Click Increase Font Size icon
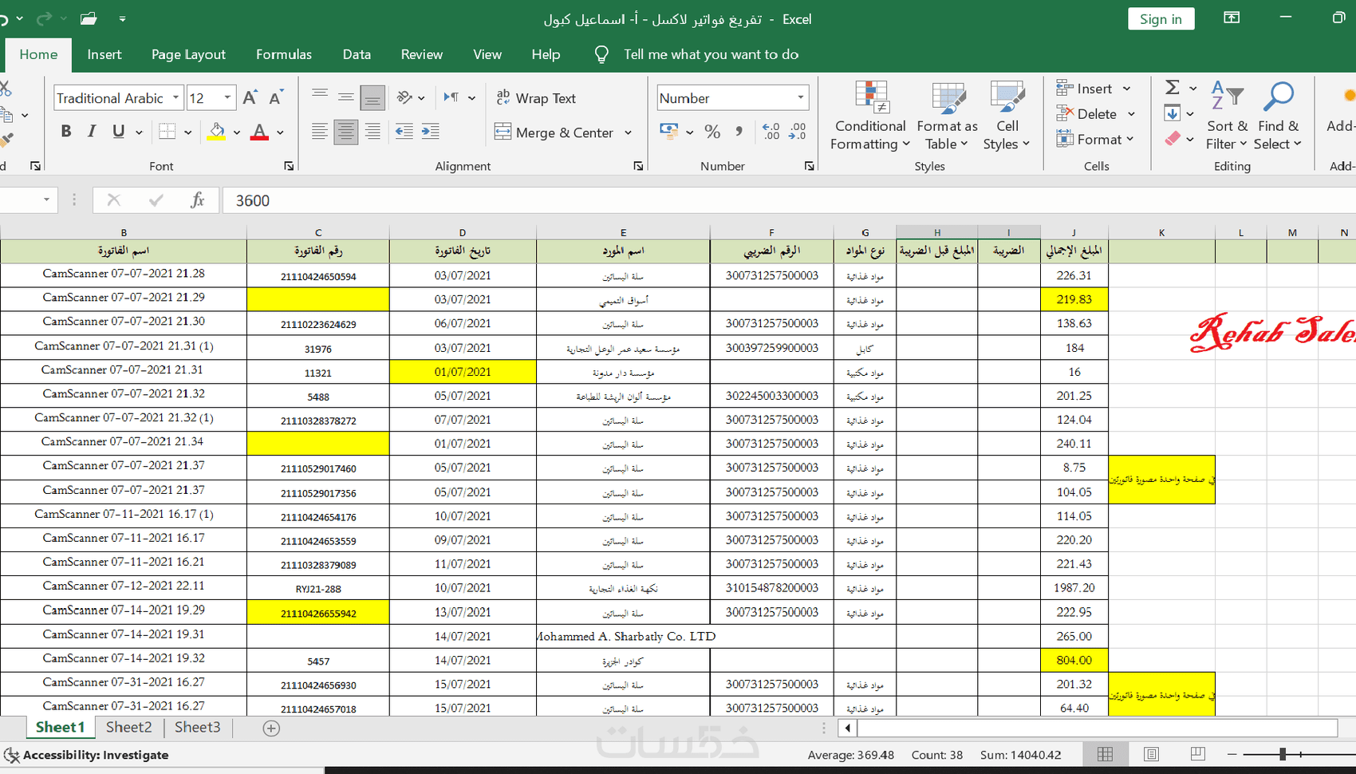This screenshot has width=1356, height=774. click(250, 98)
